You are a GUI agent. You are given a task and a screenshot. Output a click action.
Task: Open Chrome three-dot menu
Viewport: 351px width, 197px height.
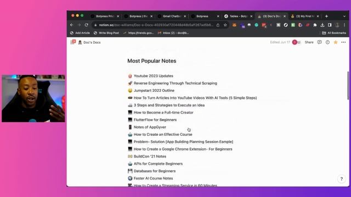pos(344,25)
